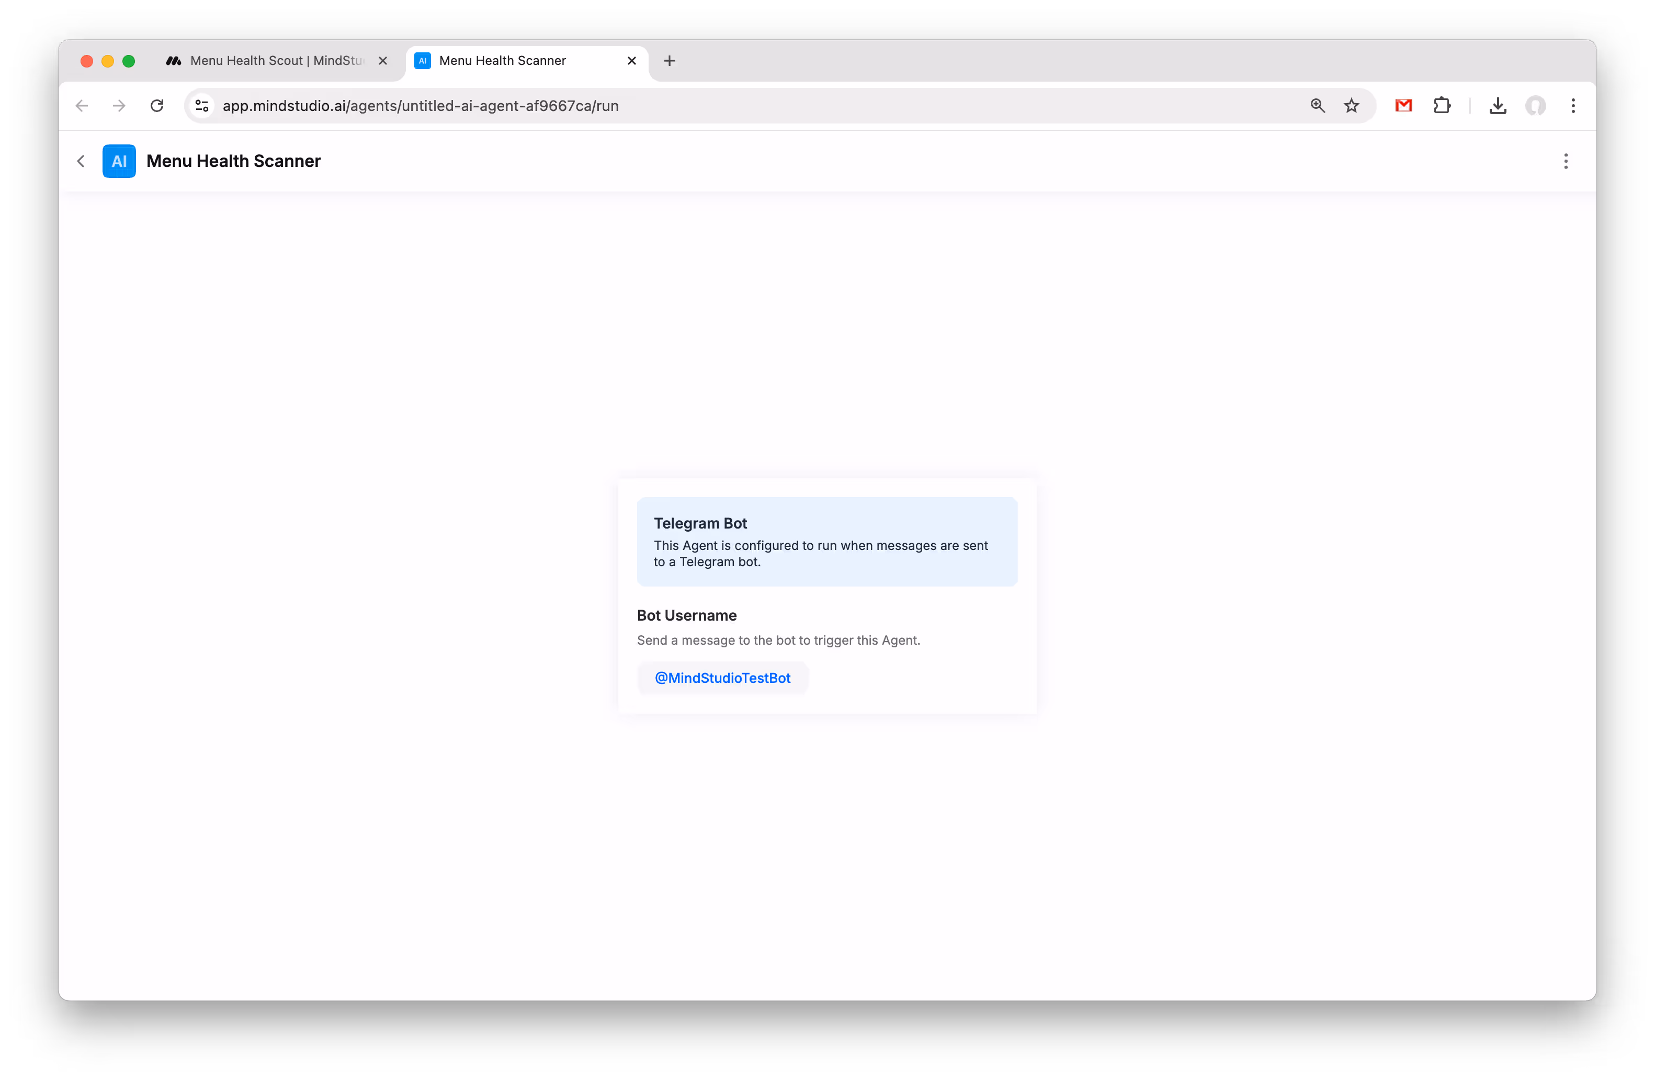Navigate back using the agent page chevron
The height and width of the screenshot is (1078, 1655).
pos(81,161)
